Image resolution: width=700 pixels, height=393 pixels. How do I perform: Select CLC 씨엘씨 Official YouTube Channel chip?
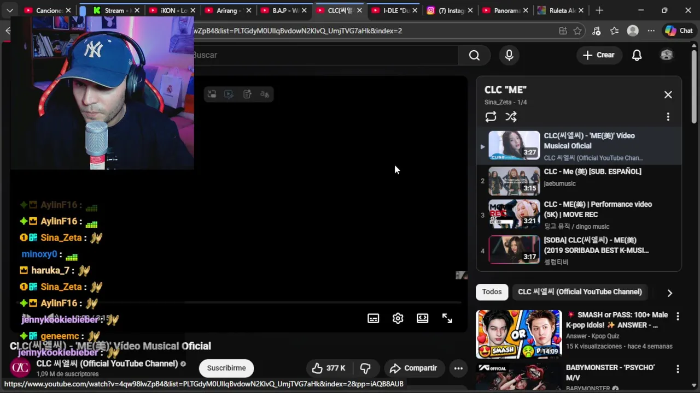pos(580,292)
